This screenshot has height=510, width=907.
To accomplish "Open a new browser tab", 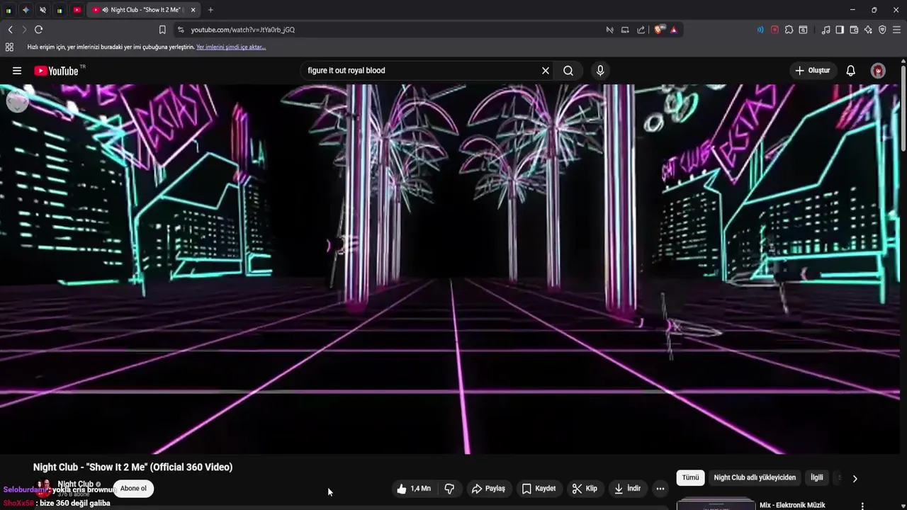I will 210,10.
